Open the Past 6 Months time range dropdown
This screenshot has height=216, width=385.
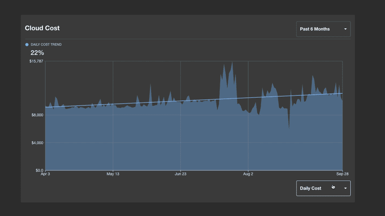[x=323, y=29]
